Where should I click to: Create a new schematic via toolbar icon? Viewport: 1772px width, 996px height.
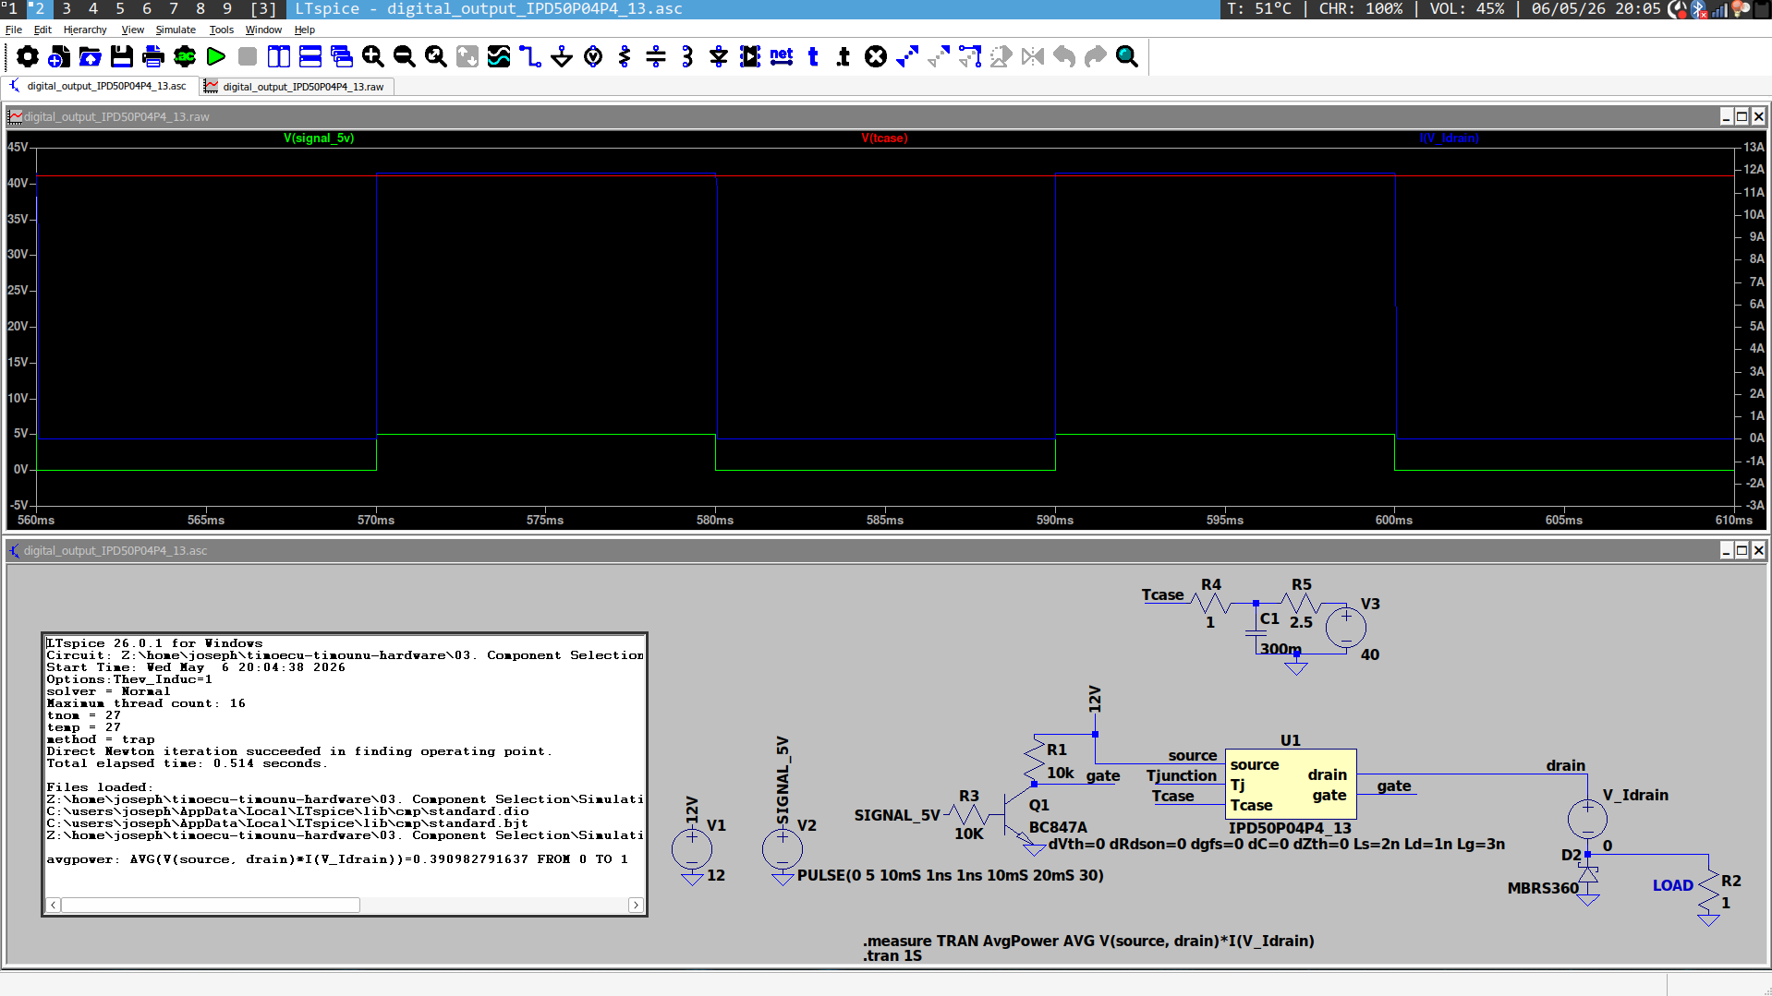(59, 57)
